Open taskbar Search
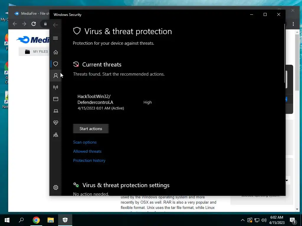The image size is (302, 226). (21, 220)
